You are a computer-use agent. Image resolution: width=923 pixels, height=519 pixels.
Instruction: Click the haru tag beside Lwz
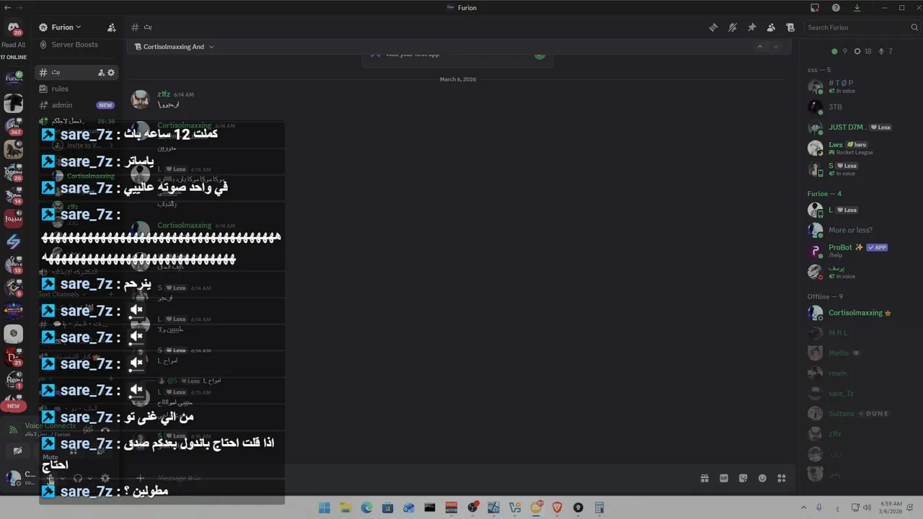(857, 145)
